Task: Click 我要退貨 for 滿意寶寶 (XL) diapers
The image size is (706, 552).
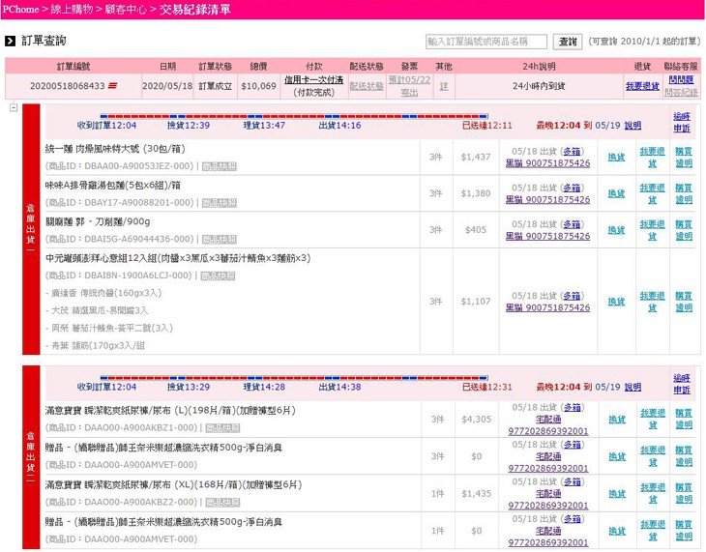Action: [x=653, y=493]
